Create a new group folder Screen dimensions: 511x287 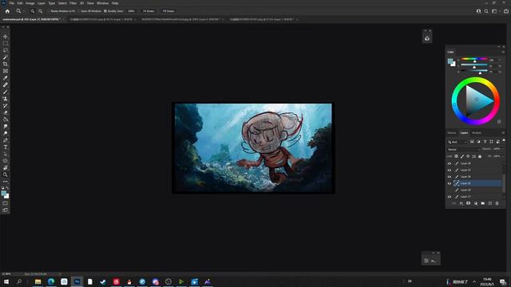point(482,203)
